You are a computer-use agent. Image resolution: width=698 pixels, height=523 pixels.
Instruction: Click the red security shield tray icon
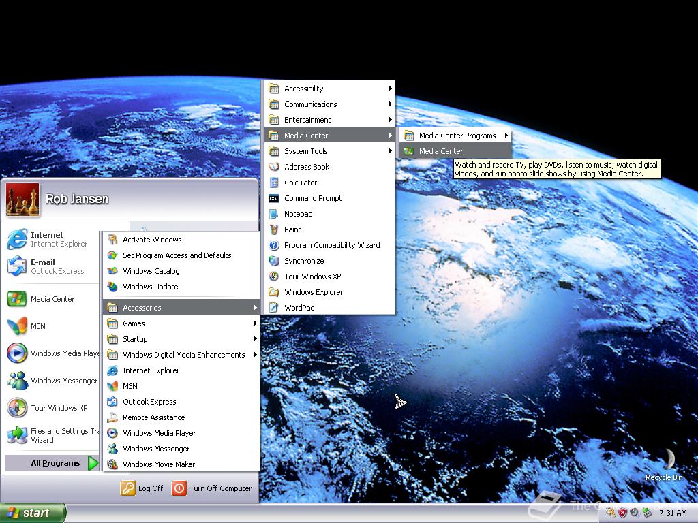pyautogui.click(x=622, y=513)
